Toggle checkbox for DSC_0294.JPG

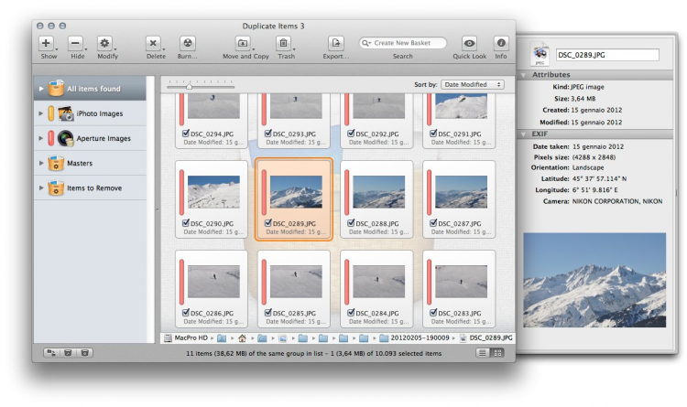(x=187, y=134)
